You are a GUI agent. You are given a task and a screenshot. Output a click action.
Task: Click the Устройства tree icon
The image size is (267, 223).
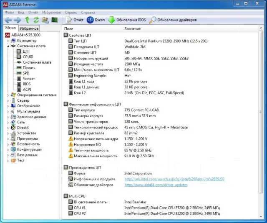click(x=13, y=133)
